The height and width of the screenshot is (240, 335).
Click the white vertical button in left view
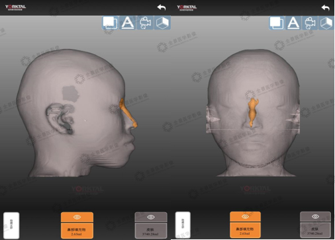tap(11, 225)
